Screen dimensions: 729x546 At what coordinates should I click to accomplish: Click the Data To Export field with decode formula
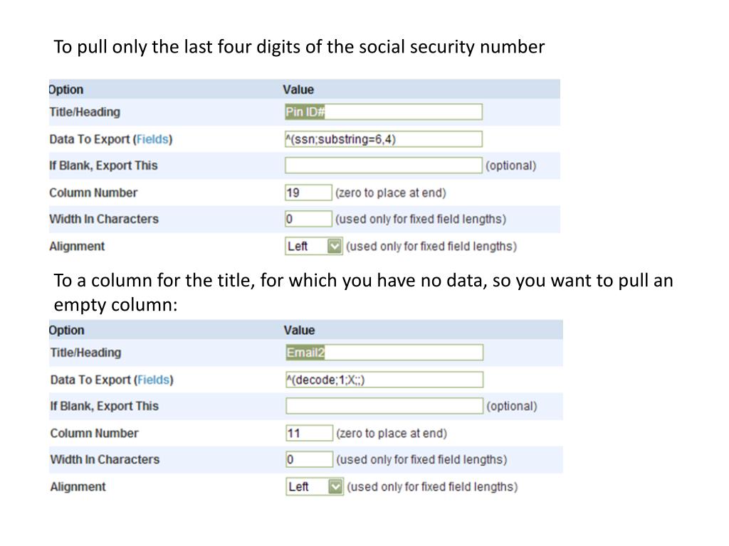[x=384, y=380]
